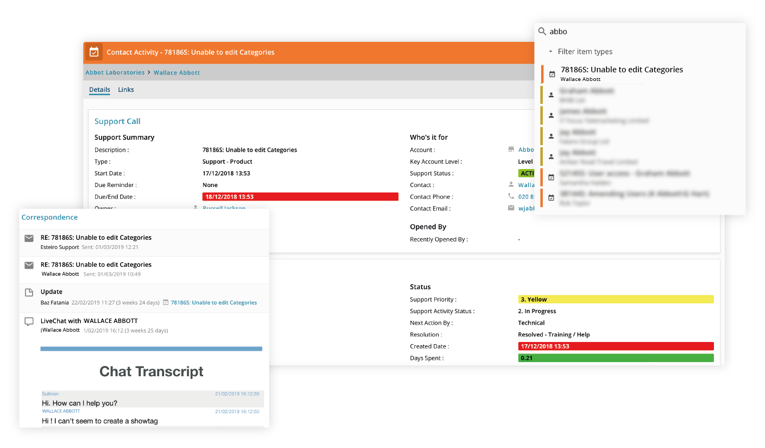Click the Baz Fatania author name
Screen dimensions: 765x448
pyautogui.click(x=55, y=302)
